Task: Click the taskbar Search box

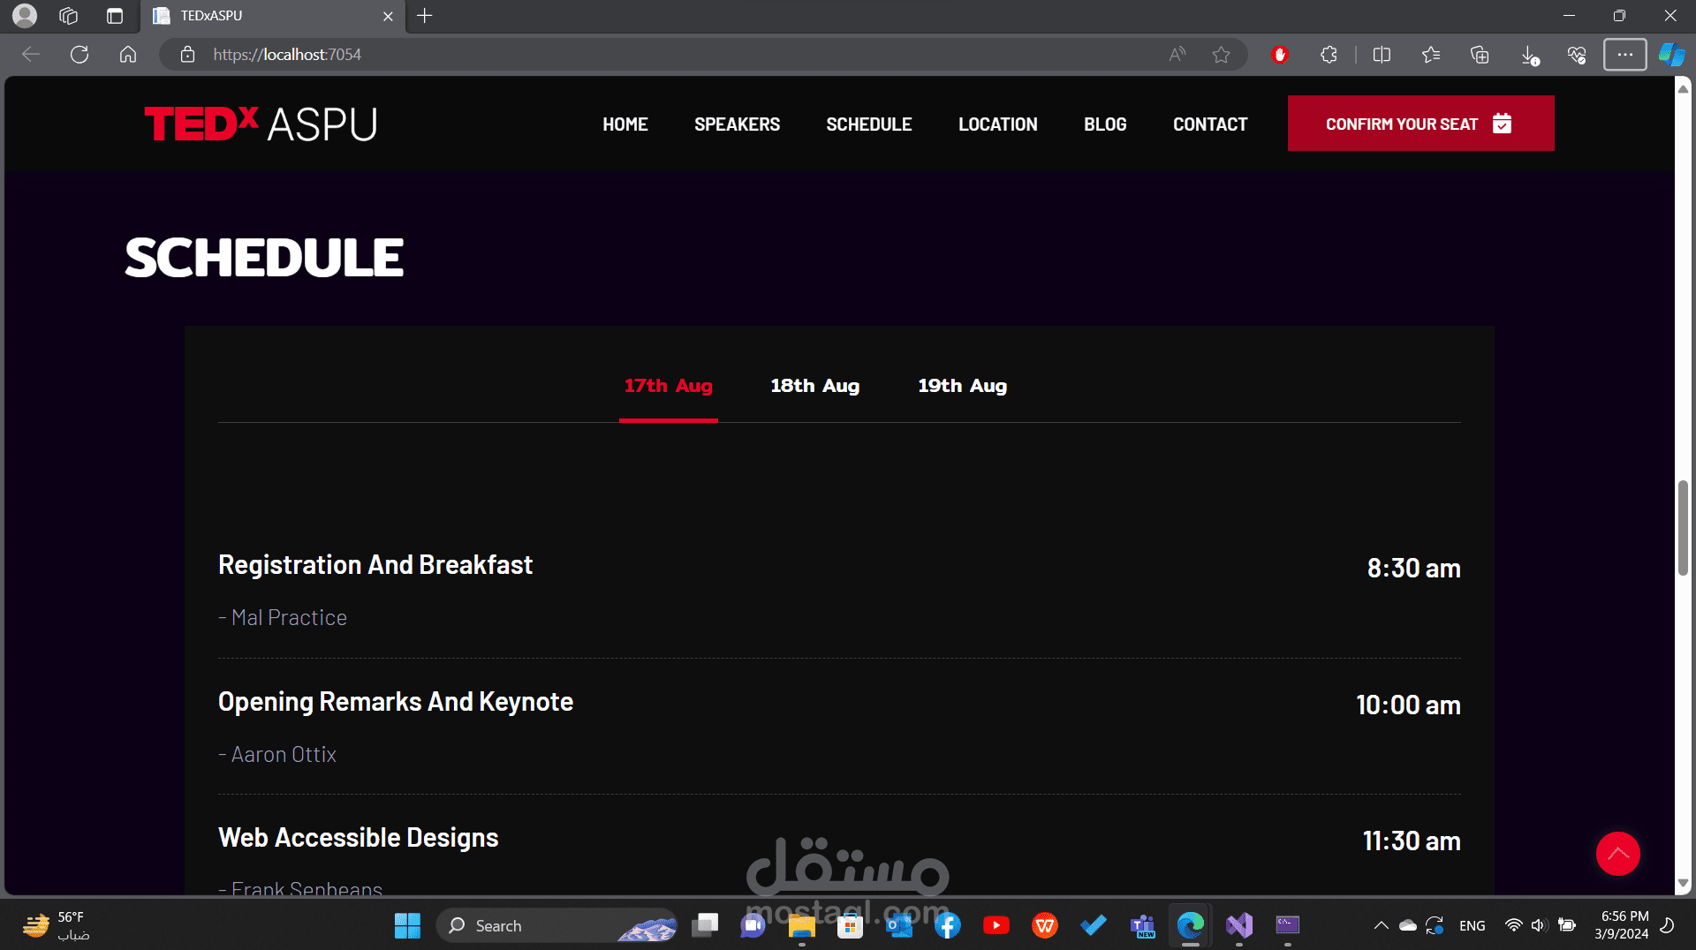Action: (x=556, y=925)
